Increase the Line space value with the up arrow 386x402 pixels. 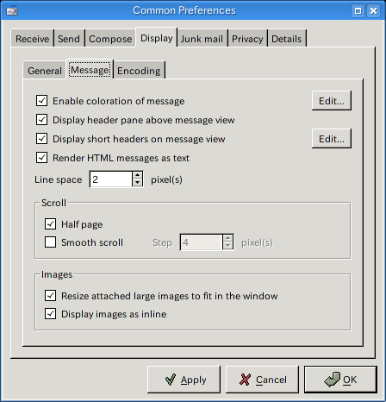tap(137, 175)
